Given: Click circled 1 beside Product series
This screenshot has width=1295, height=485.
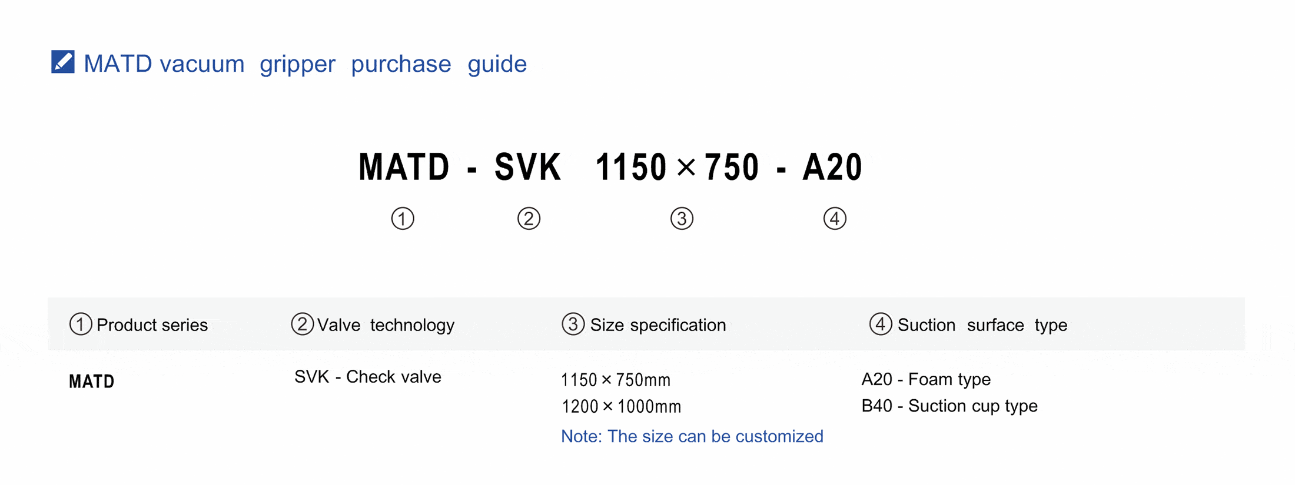Looking at the screenshot, I should (81, 324).
